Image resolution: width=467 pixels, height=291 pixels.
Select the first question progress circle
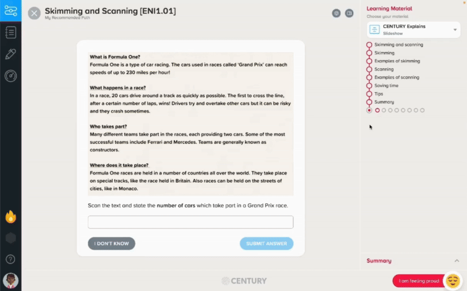(x=378, y=111)
